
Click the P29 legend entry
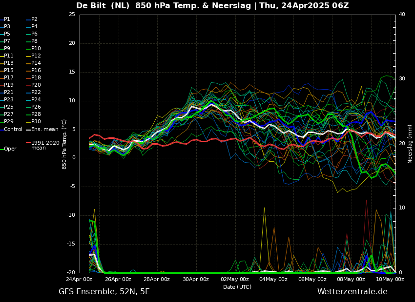[7, 121]
